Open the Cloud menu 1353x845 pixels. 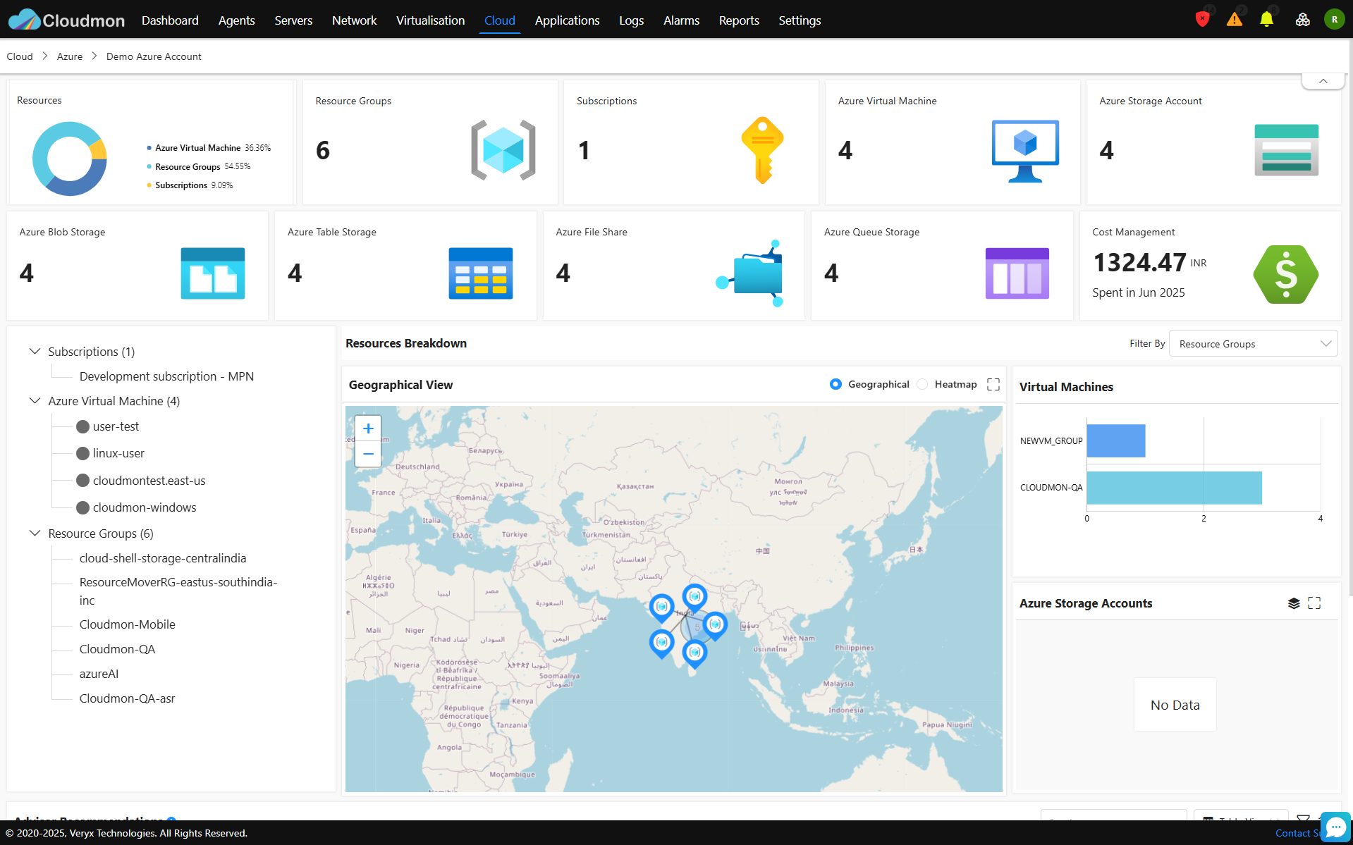pyautogui.click(x=499, y=20)
